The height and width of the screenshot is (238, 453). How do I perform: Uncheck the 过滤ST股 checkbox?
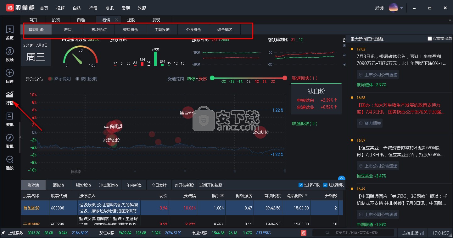tap(300, 185)
